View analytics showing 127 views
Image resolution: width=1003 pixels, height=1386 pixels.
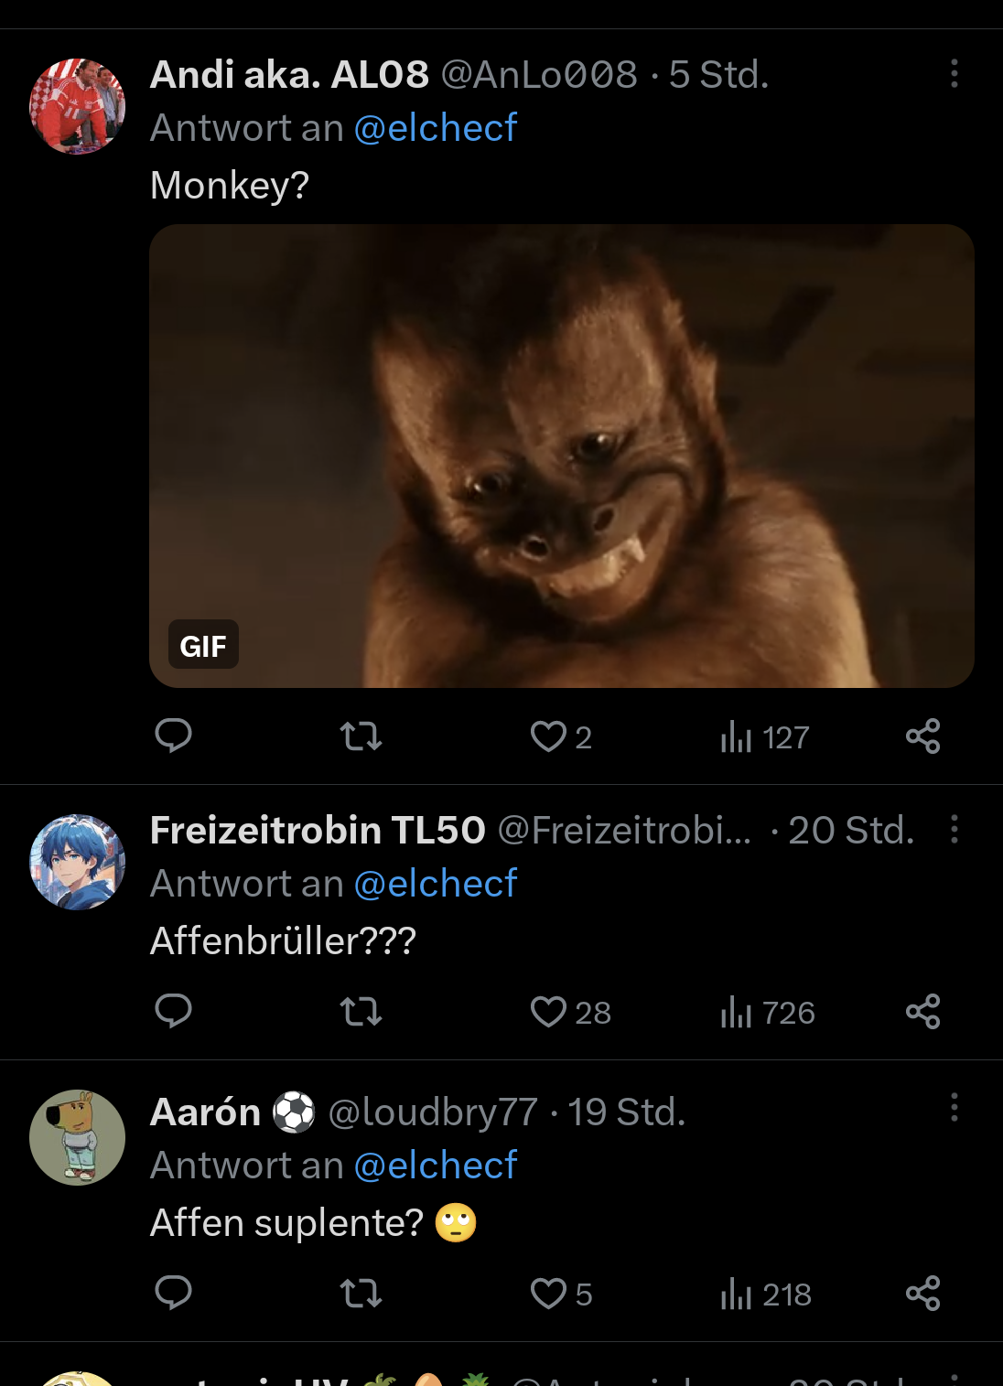click(765, 737)
